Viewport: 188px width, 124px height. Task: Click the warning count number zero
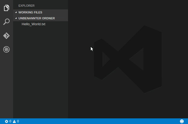click(18, 121)
